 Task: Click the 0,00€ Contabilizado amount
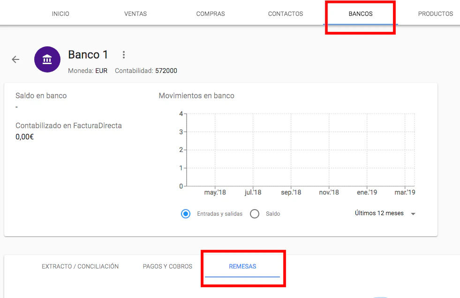click(x=25, y=137)
